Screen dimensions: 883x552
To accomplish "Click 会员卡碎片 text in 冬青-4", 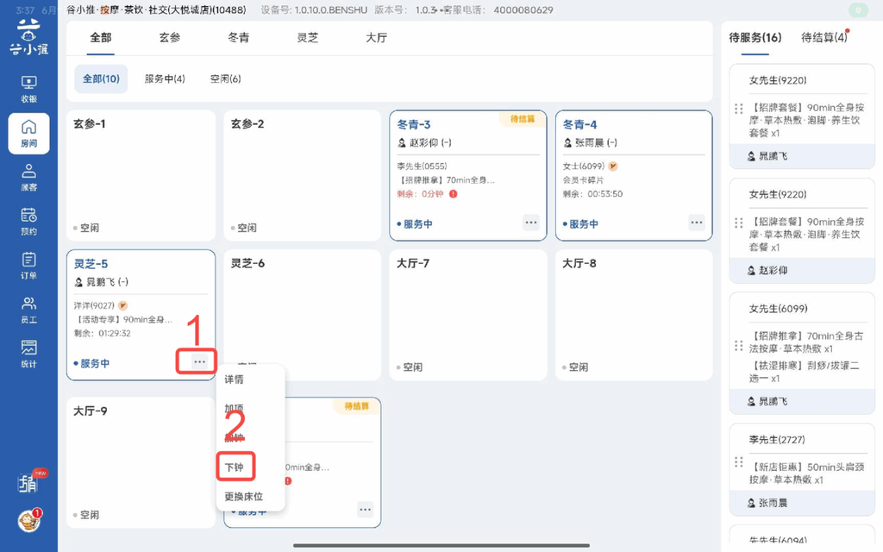I will (584, 180).
